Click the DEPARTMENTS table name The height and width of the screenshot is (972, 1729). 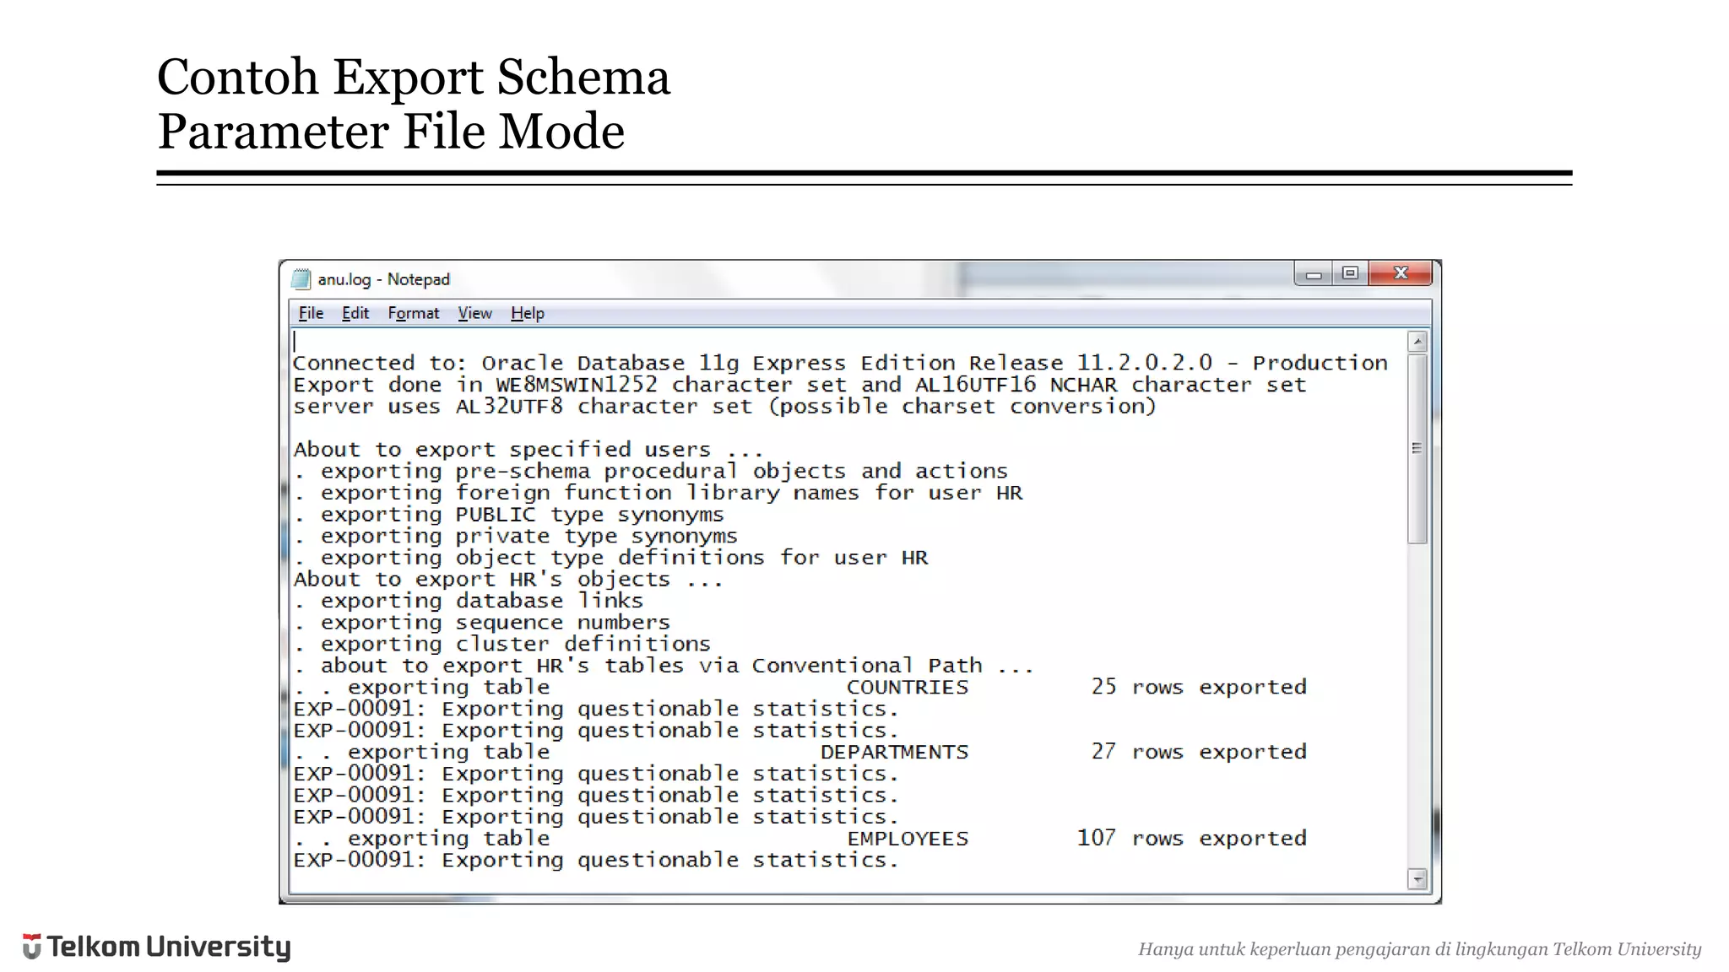pyautogui.click(x=894, y=753)
